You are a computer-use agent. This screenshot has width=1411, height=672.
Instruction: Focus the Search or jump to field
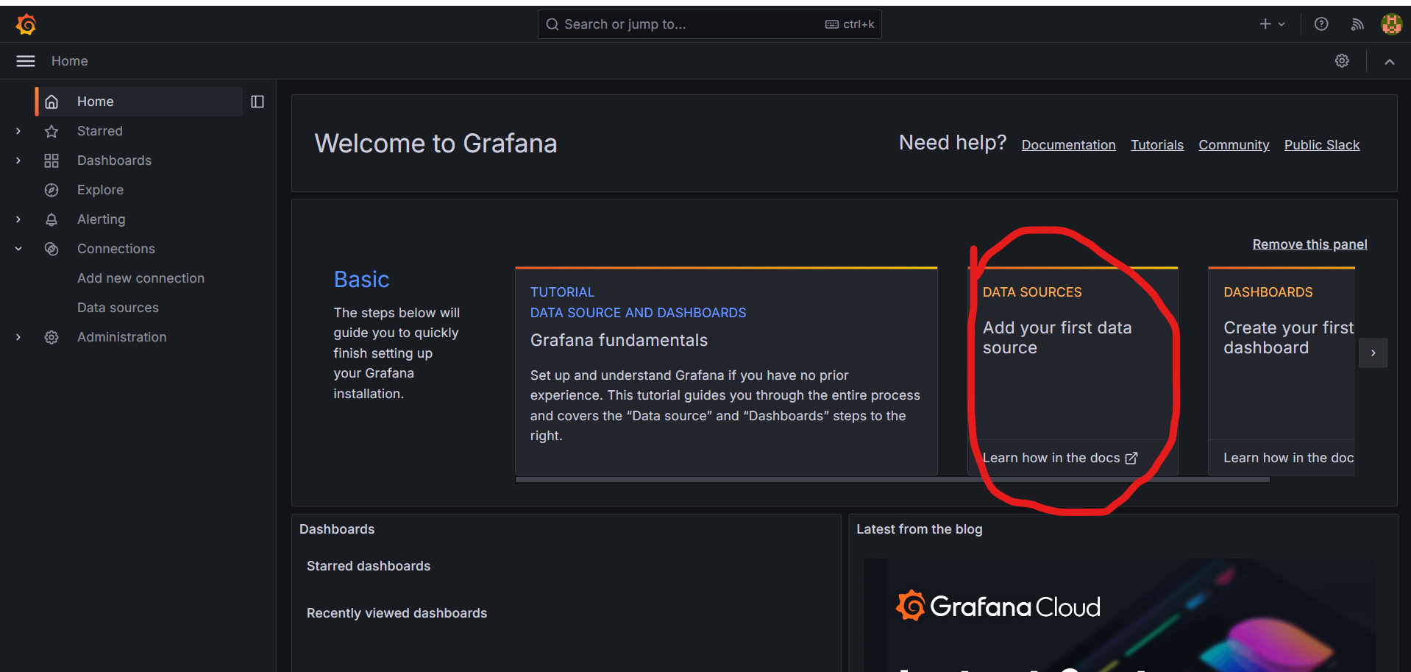tap(709, 24)
